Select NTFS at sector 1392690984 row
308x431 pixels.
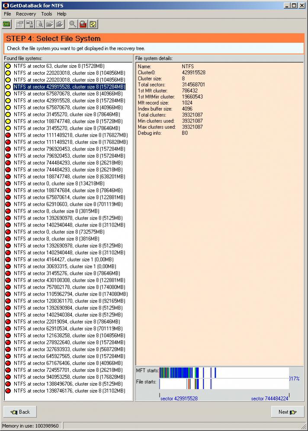pyautogui.click(x=68, y=308)
